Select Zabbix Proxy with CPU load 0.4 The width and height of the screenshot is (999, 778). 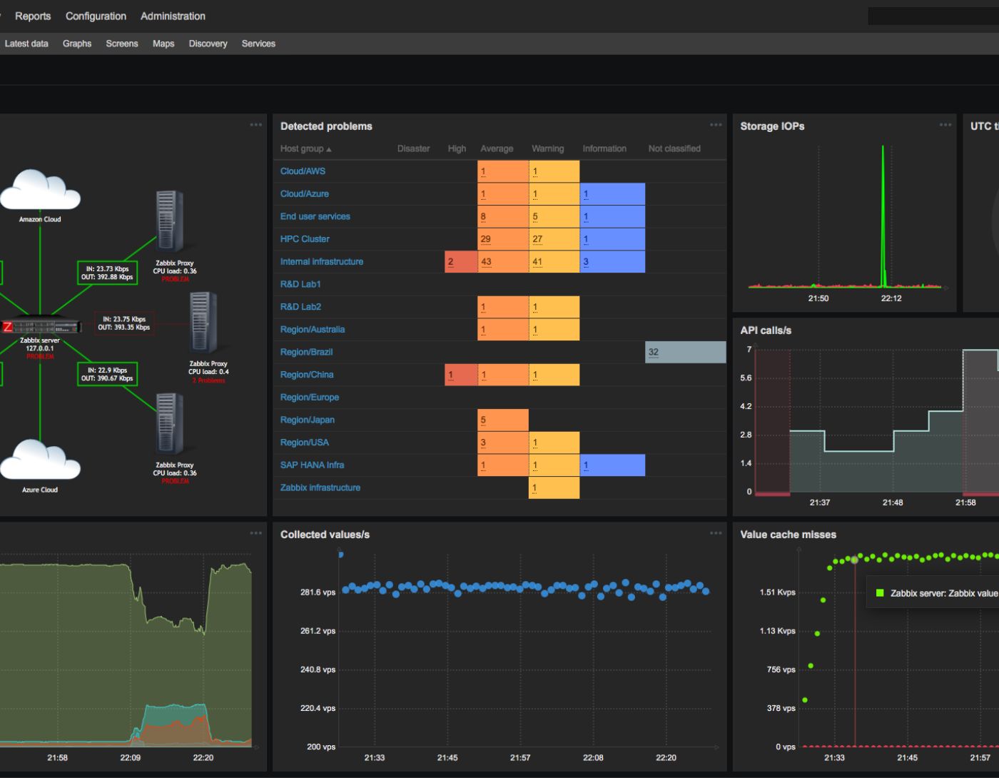[x=203, y=323]
